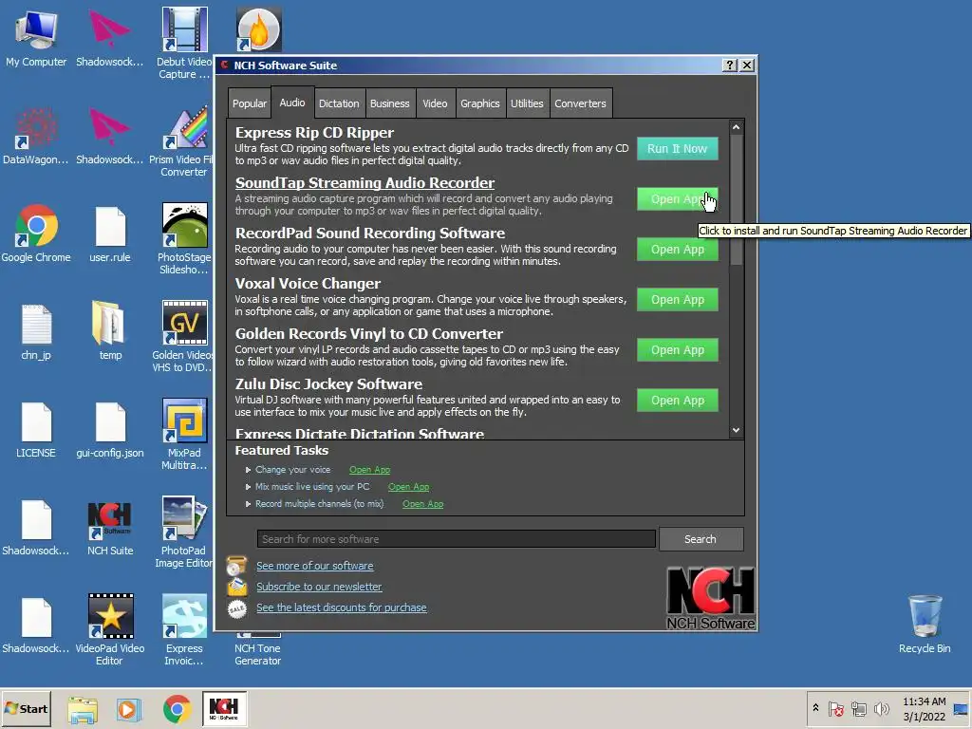Open MixPad Multitrack desktop icon
This screenshot has height=729, width=972.
(184, 435)
